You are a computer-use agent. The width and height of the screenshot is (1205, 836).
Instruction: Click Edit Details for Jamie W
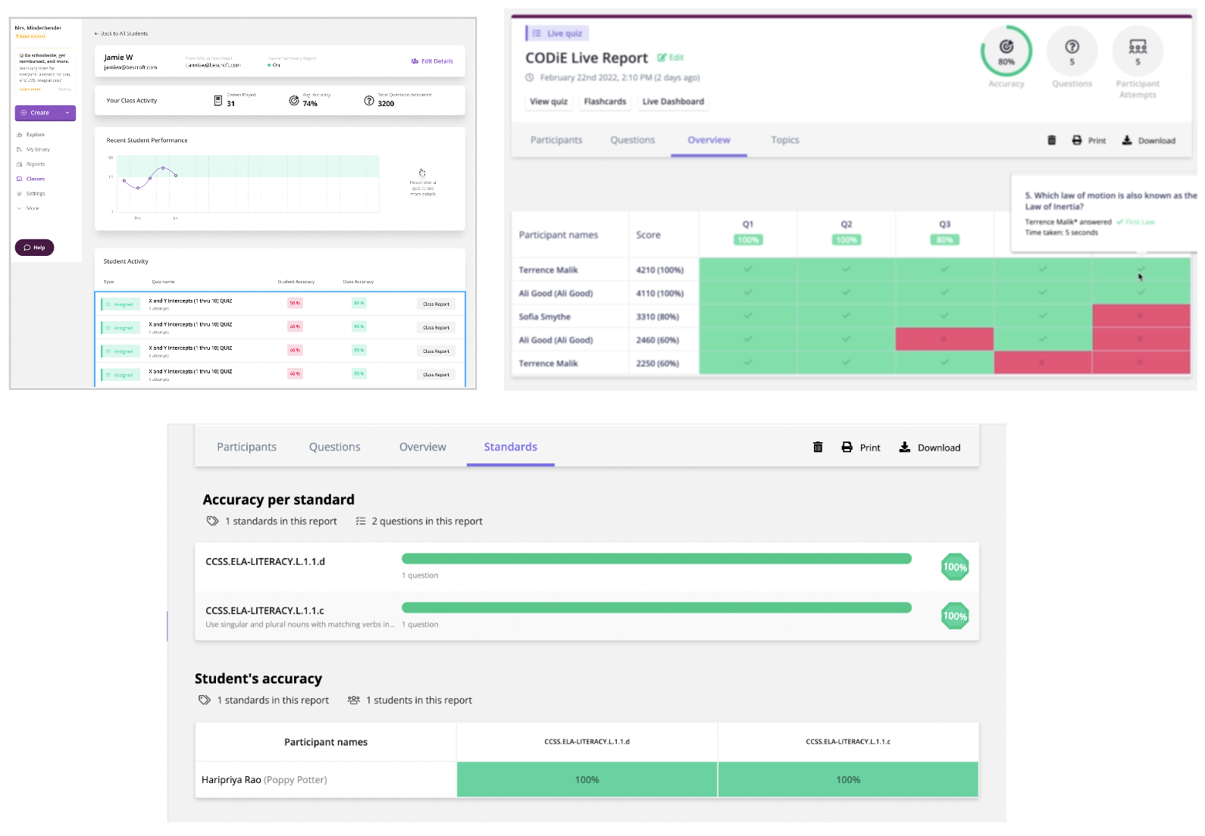point(432,61)
